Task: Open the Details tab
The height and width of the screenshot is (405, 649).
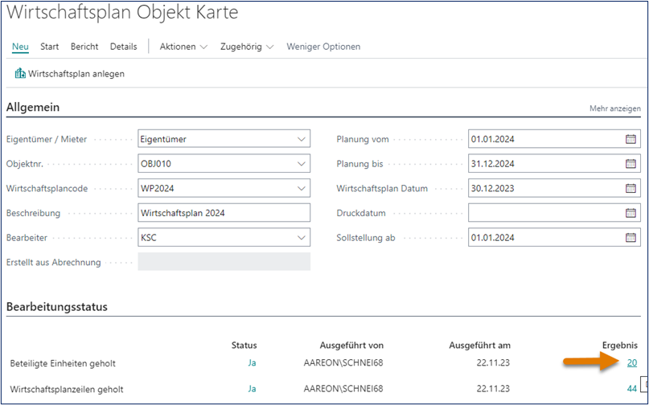Action: pyautogui.click(x=123, y=47)
